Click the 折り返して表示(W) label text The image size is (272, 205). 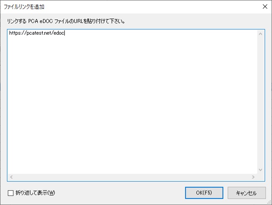[x=35, y=193]
